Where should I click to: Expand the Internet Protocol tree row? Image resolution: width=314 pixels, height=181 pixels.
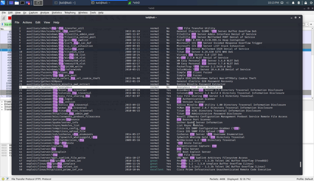(x=2, y=107)
